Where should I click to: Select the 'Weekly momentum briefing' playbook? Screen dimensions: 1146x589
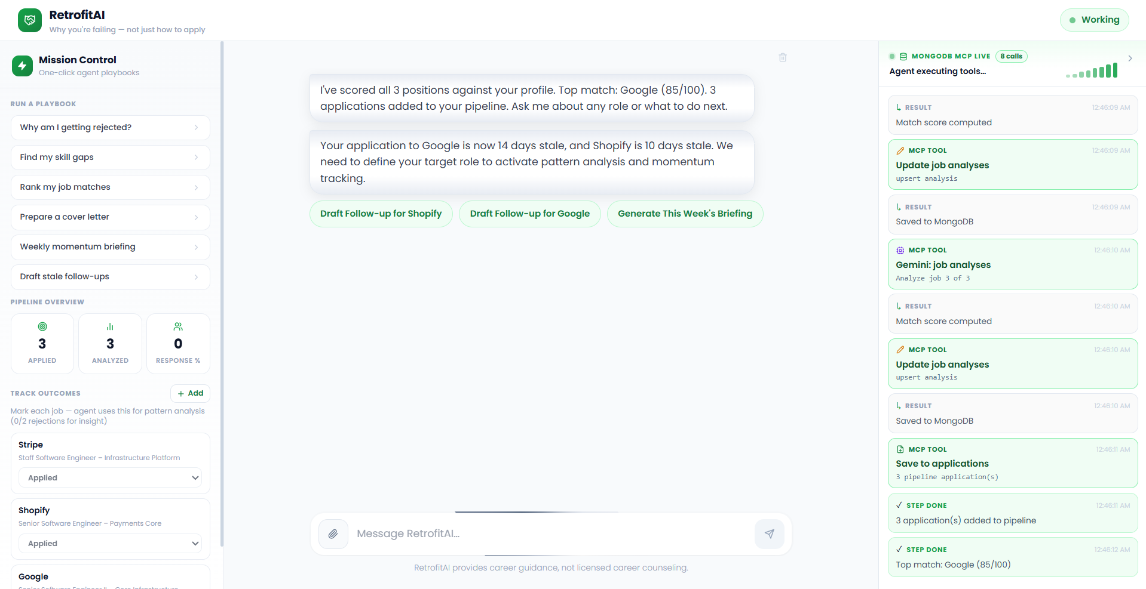(x=111, y=247)
